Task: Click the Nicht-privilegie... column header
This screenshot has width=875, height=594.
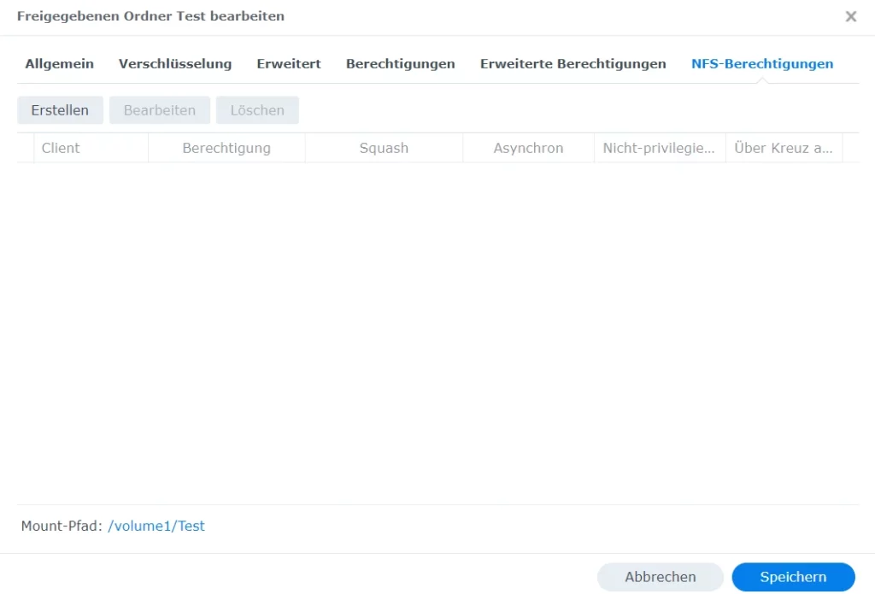Action: click(x=659, y=148)
